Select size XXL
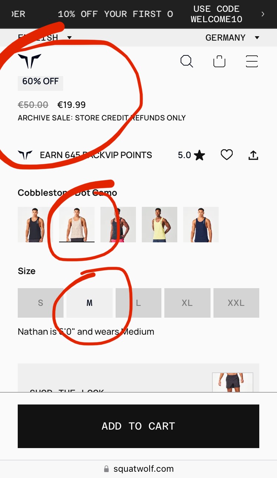This screenshot has height=478, width=277. (x=236, y=303)
